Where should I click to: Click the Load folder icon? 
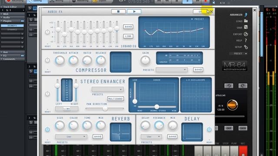[246, 21]
